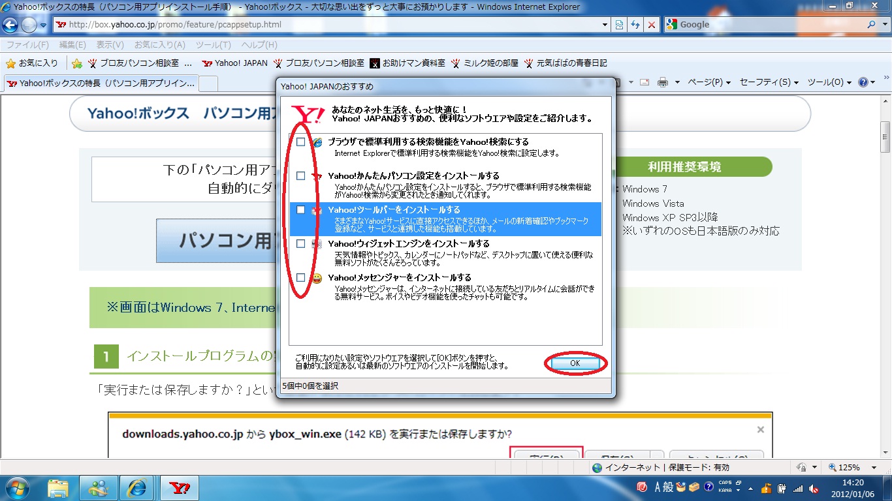The height and width of the screenshot is (501, 892).
Task: Click OK in the Yahoo! JAPANのおすすめ dialog
Action: [575, 363]
